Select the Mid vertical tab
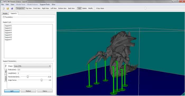Screen dimensions: 185x96 [6, 72]
